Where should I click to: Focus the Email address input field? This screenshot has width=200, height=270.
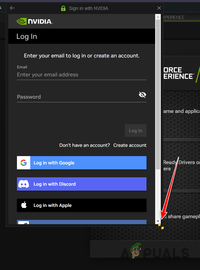click(x=82, y=75)
